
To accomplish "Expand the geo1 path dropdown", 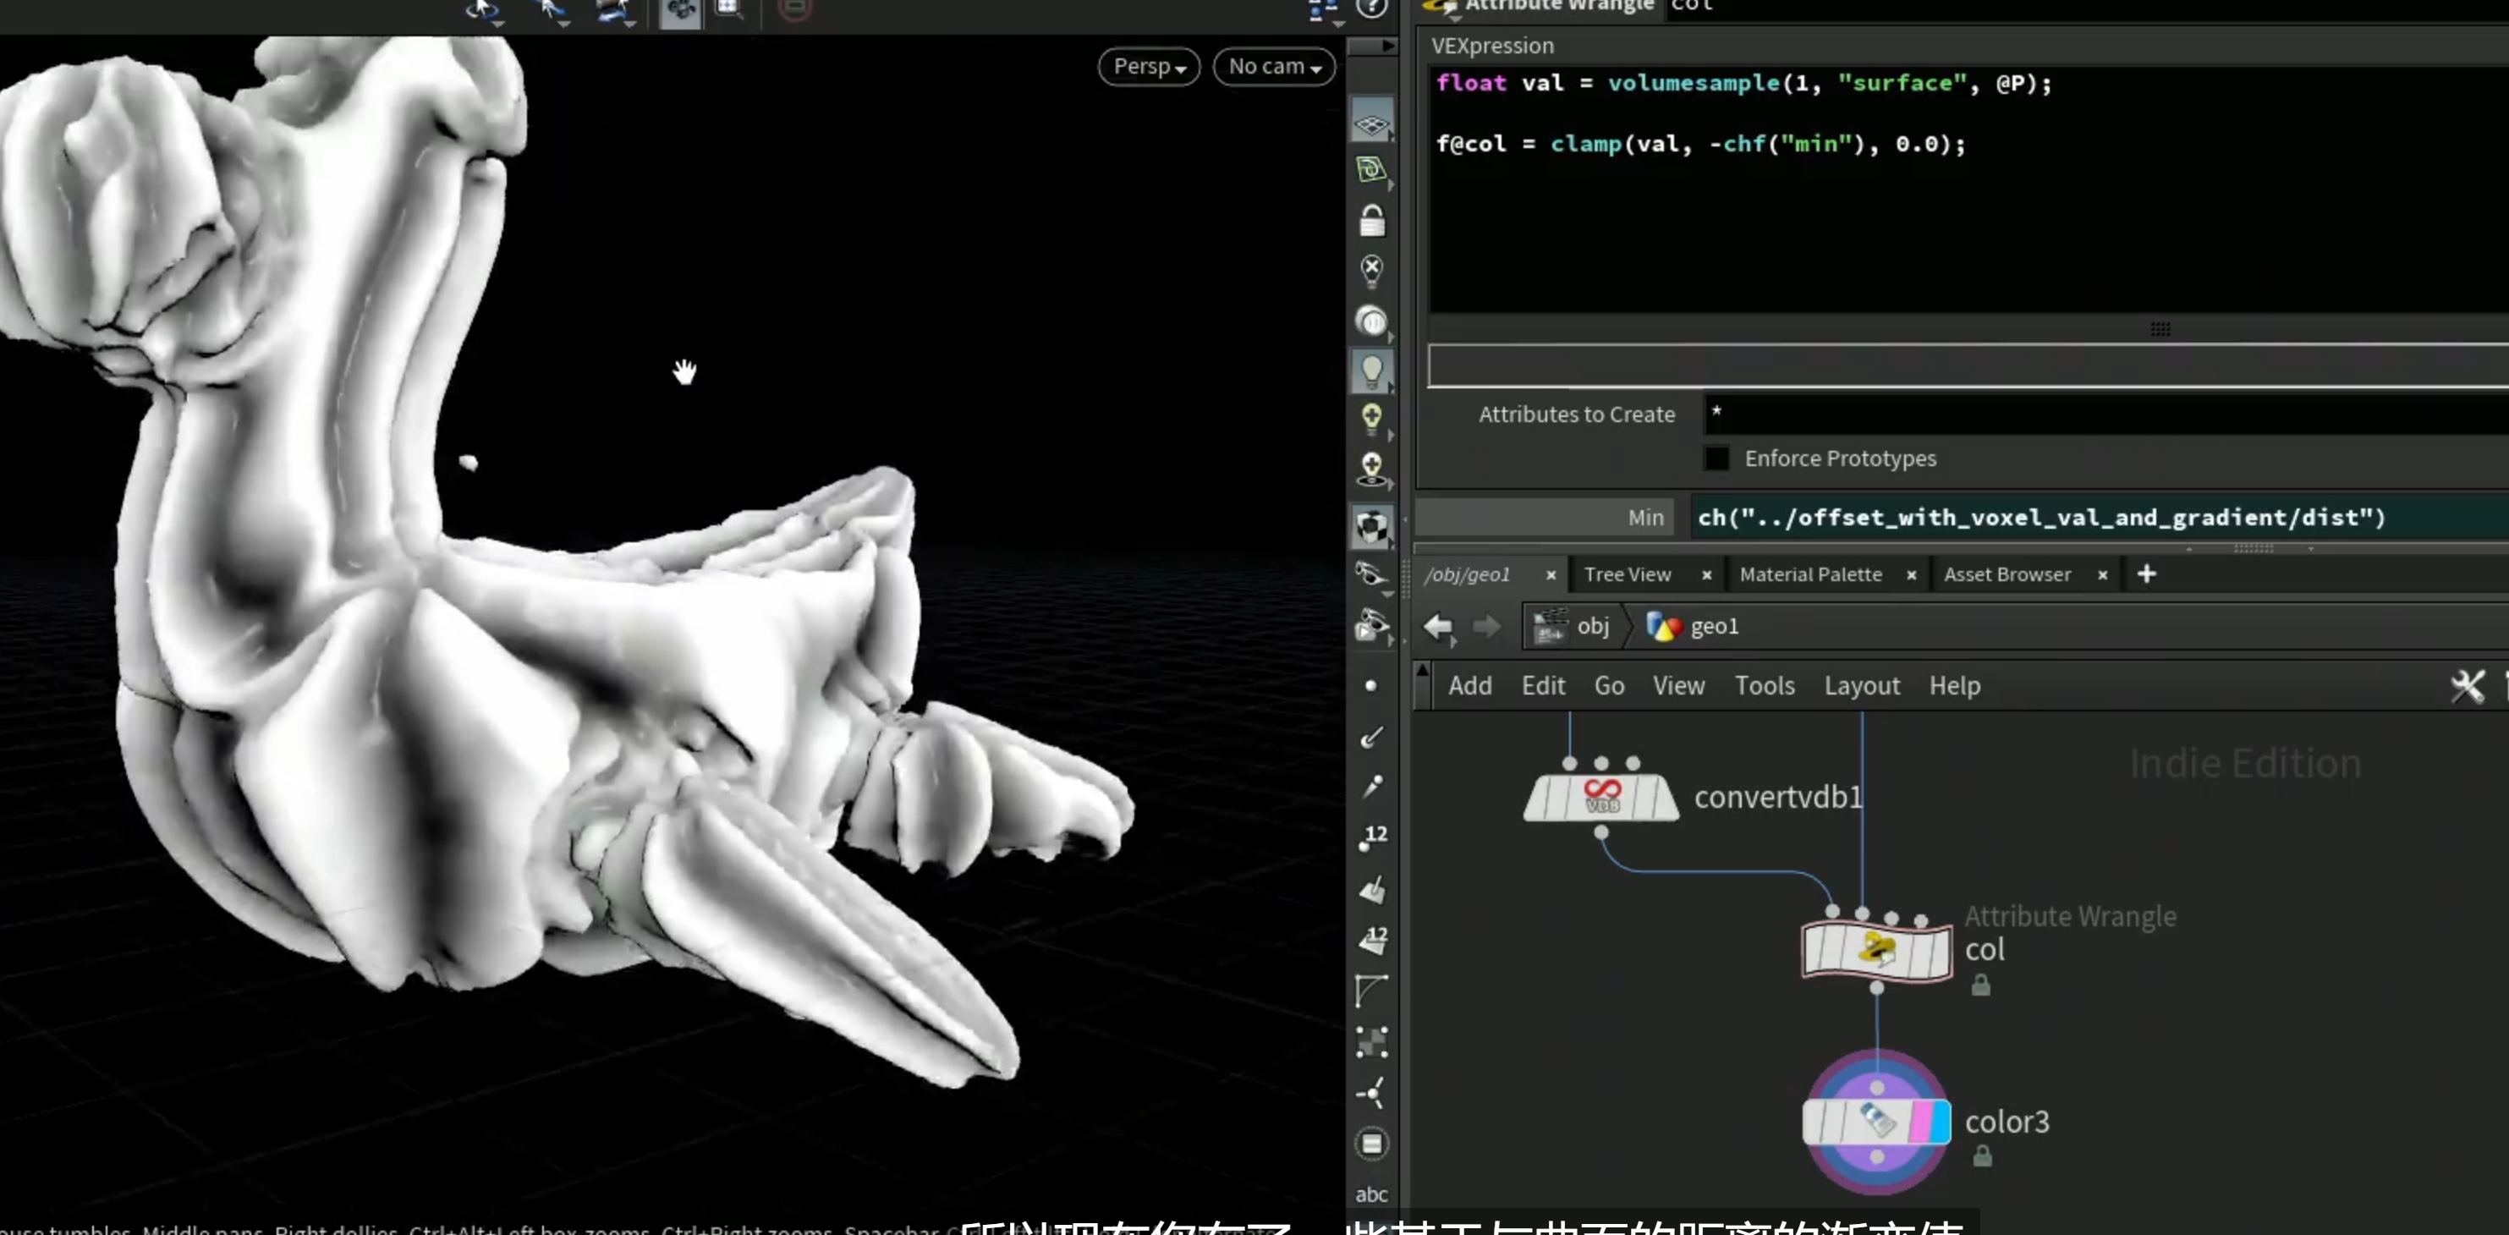I will tap(1693, 626).
